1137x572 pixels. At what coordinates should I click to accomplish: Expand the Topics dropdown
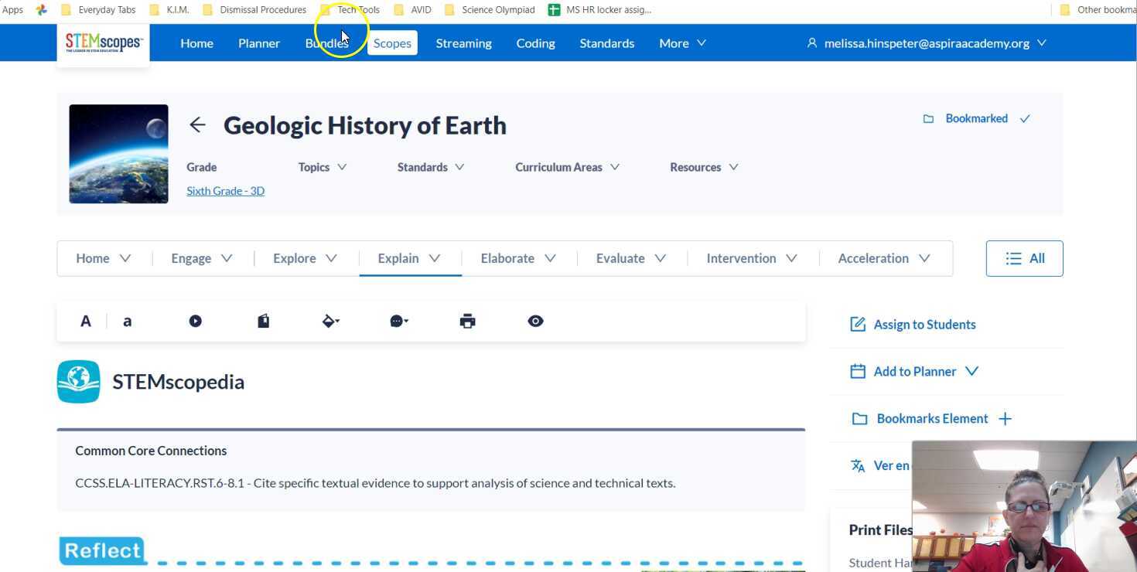tap(323, 167)
